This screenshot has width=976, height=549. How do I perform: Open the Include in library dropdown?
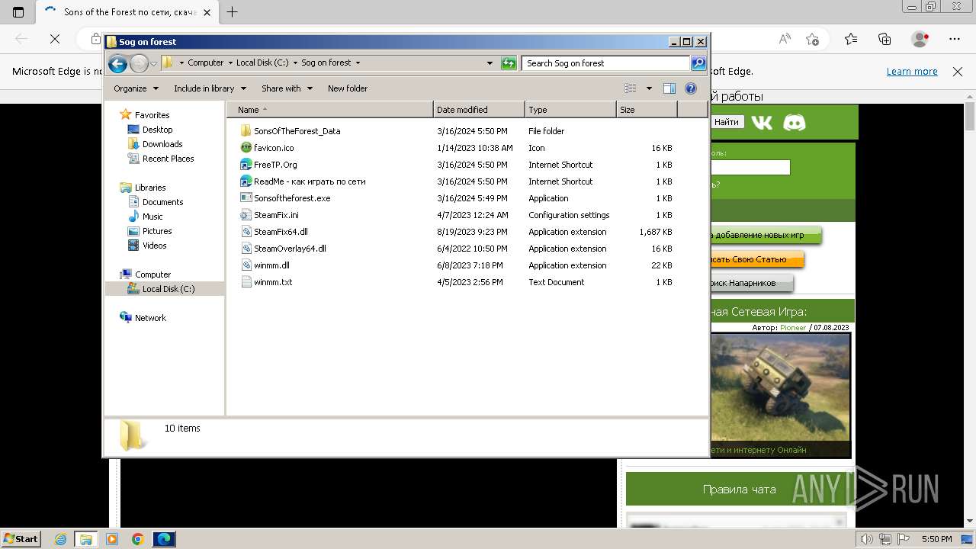click(209, 88)
